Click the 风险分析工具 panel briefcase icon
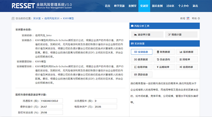 [132, 26]
